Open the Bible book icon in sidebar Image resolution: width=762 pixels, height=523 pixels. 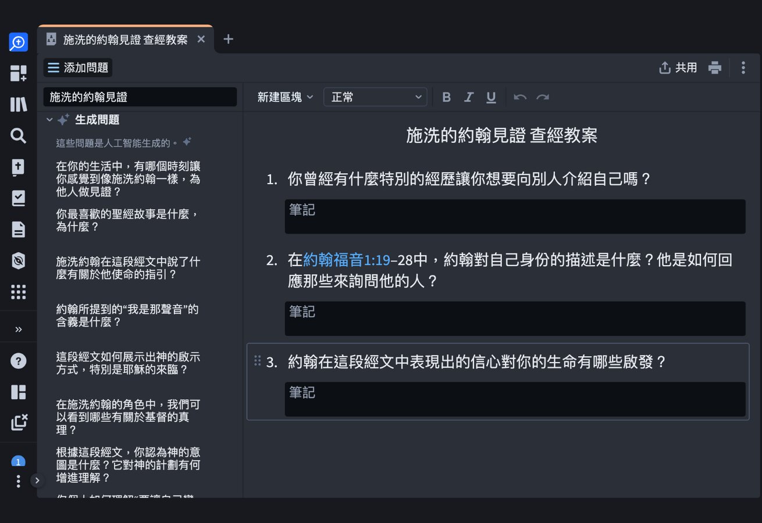[x=19, y=167]
